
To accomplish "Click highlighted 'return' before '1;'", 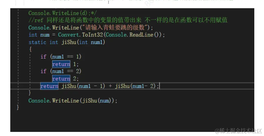I will click(x=61, y=64).
